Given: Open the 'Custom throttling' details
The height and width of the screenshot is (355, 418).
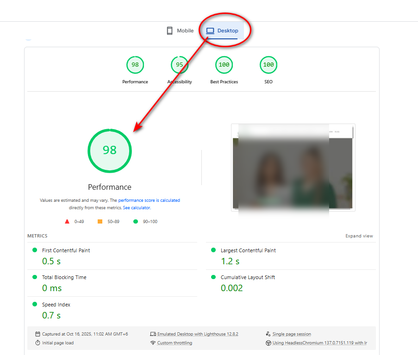Looking at the screenshot, I should pos(175,343).
